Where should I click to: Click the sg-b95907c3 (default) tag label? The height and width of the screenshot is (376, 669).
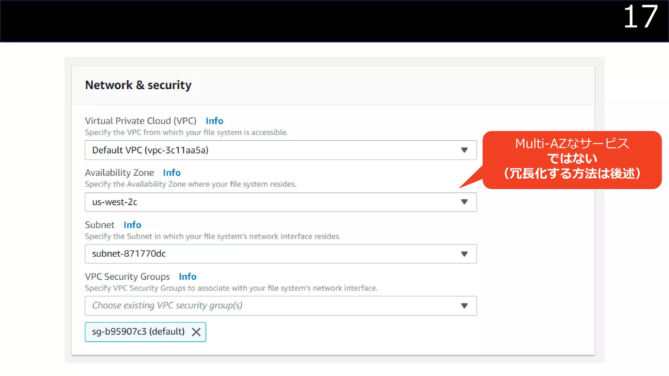click(x=138, y=332)
